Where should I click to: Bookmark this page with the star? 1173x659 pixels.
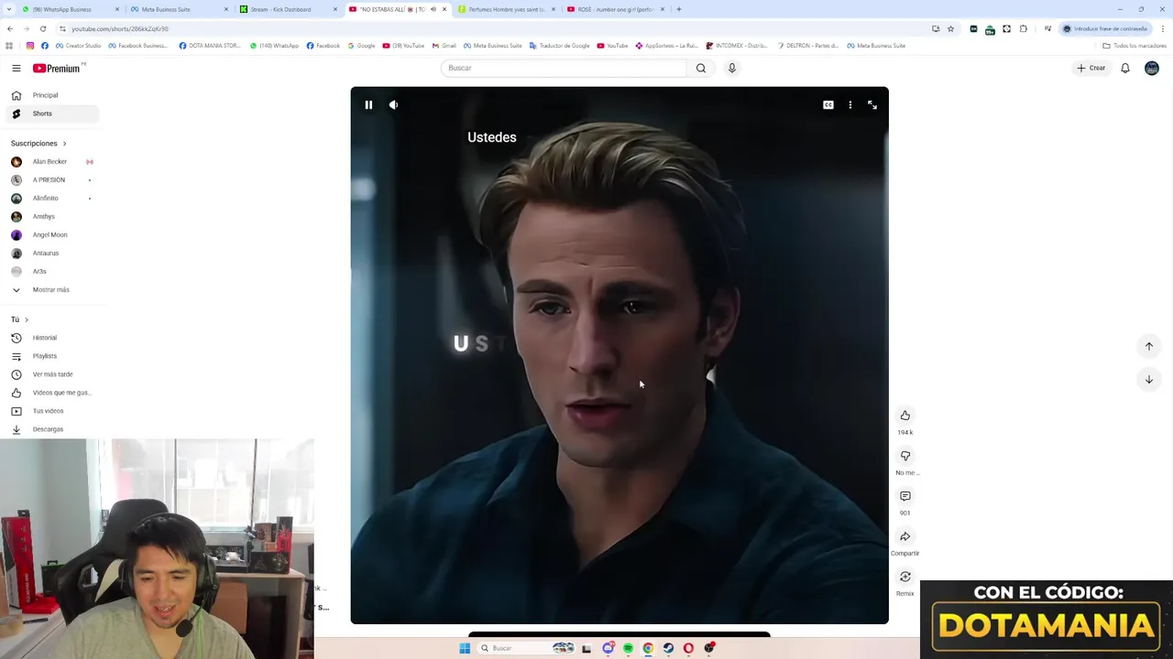[950, 28]
